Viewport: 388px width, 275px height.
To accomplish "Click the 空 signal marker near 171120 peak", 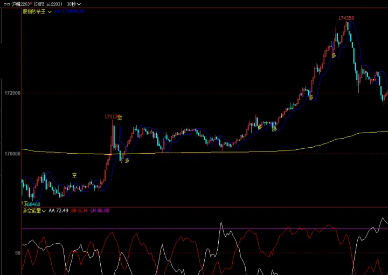I will tap(120, 118).
